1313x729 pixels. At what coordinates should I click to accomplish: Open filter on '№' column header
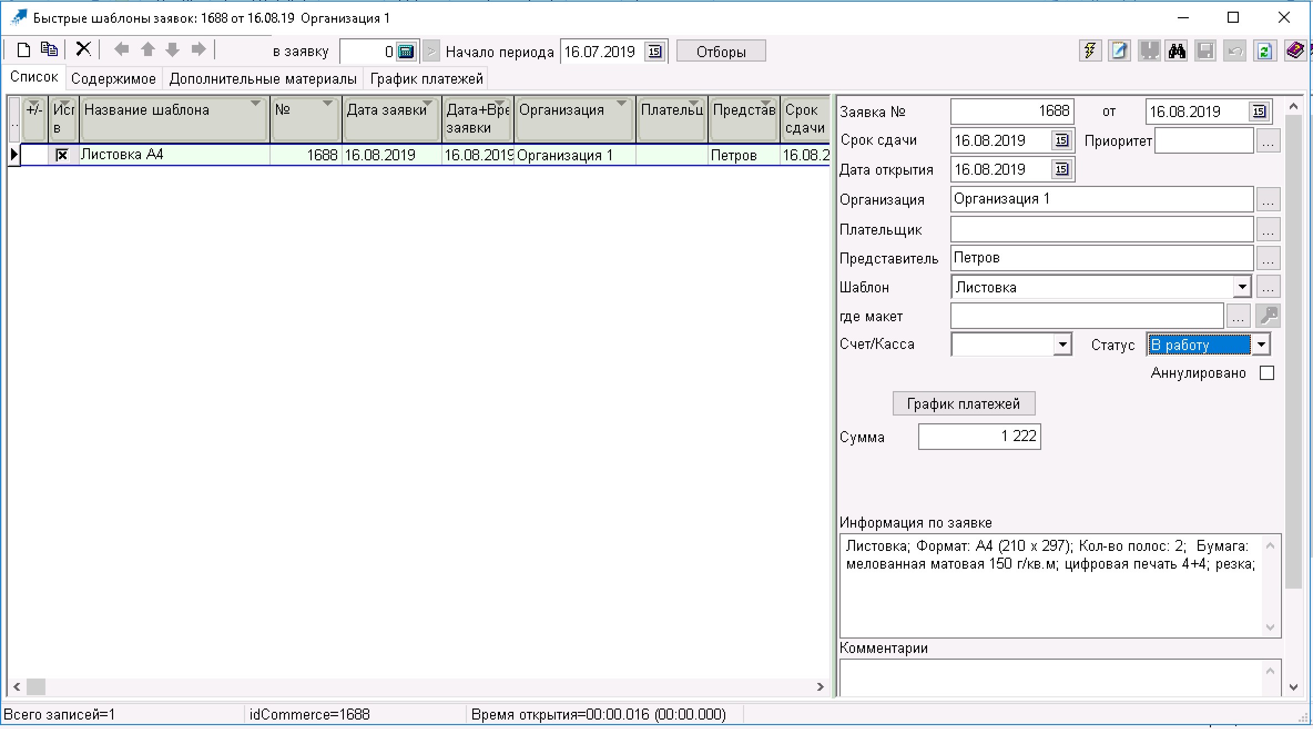click(x=328, y=104)
